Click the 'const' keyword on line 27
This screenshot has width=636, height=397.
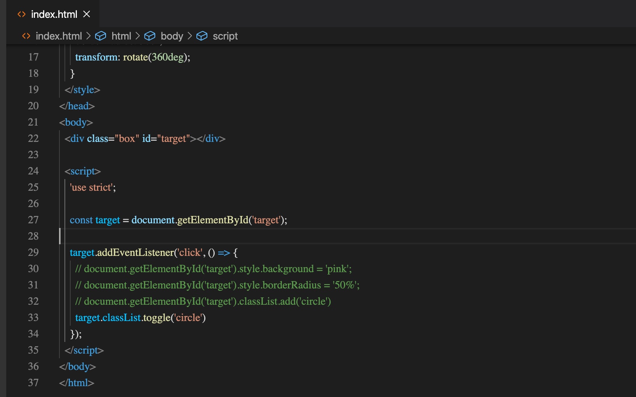[x=81, y=220]
